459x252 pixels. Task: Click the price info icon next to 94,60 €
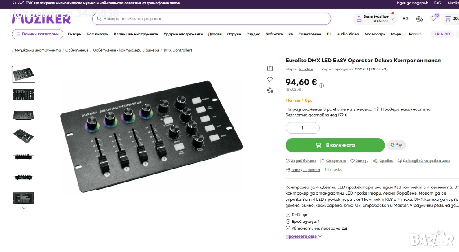pyautogui.click(x=321, y=85)
